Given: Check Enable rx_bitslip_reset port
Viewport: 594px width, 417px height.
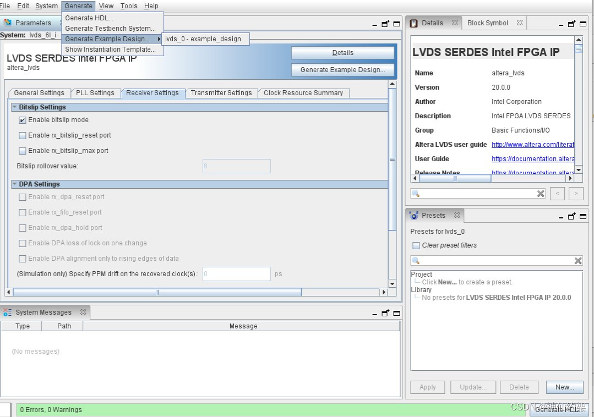Looking at the screenshot, I should (23, 135).
